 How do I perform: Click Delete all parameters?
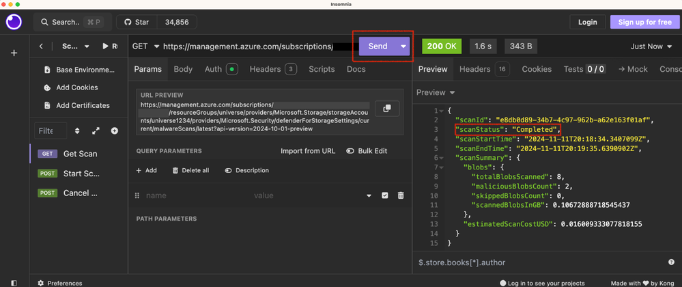(x=190, y=170)
